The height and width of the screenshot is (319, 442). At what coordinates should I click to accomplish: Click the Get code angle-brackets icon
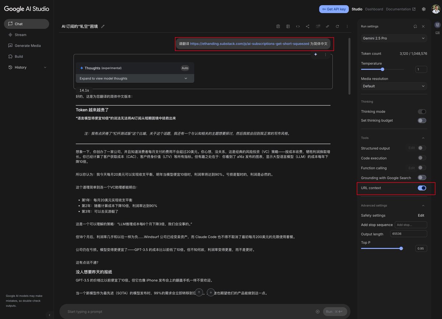[298, 27]
